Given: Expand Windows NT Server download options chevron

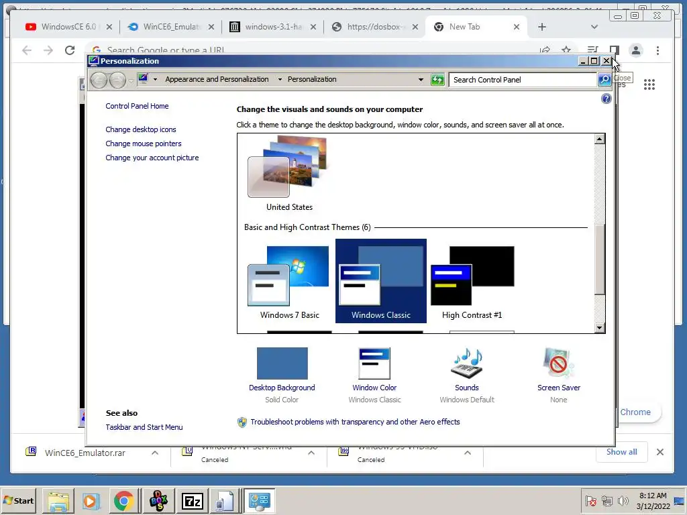Looking at the screenshot, I should [311, 453].
